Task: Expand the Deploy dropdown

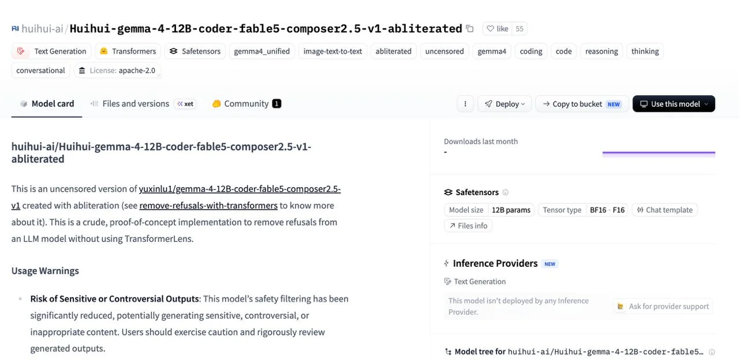Action: 505,104
